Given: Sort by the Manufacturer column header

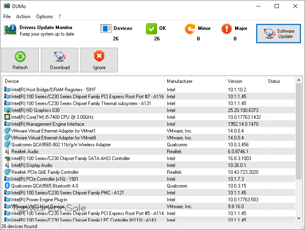Looking at the screenshot, I should point(195,81).
